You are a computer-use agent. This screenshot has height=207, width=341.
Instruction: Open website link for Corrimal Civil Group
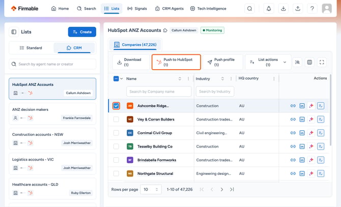pos(293,133)
